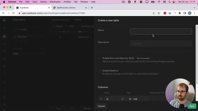Open Spotlight search icon
This screenshot has width=198, height=111.
[x=170, y=2]
